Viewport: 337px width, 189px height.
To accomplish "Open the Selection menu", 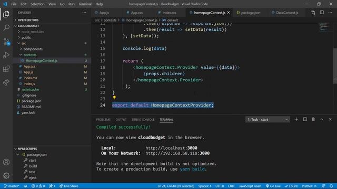I will [x=37, y=4].
